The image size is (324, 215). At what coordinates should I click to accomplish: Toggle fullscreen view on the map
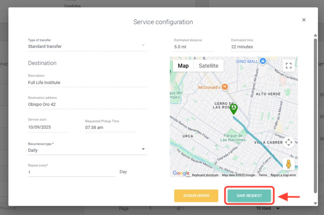(288, 66)
